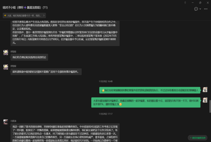Click the sender name 冯爱迪
The width and height of the screenshot is (211, 142).
point(13,121)
